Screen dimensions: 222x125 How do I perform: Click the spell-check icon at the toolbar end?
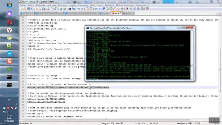(147, 9)
